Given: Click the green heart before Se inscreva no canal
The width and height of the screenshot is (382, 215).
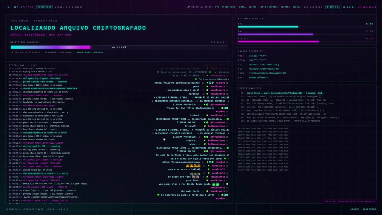Looking at the screenshot, I should pos(158,195).
